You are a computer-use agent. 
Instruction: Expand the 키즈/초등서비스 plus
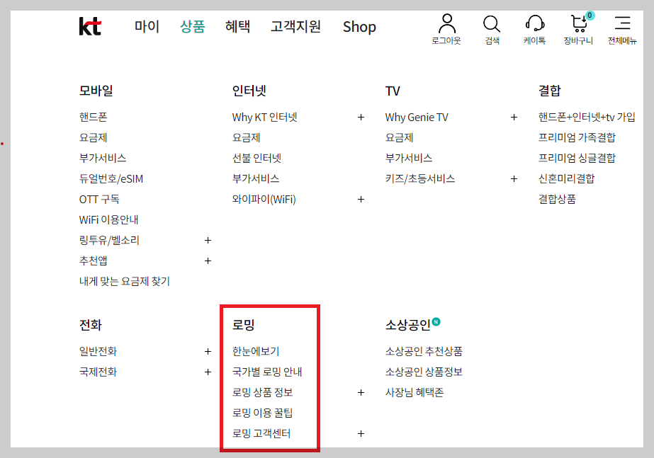coord(514,179)
